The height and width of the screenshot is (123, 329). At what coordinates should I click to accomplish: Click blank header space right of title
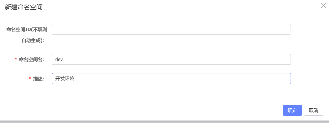(x=183, y=7)
